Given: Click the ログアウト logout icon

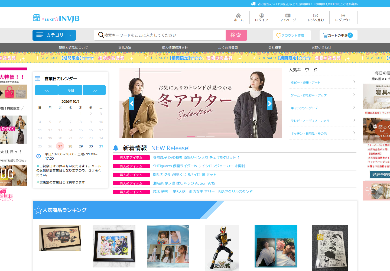Looking at the screenshot, I should point(343,15).
